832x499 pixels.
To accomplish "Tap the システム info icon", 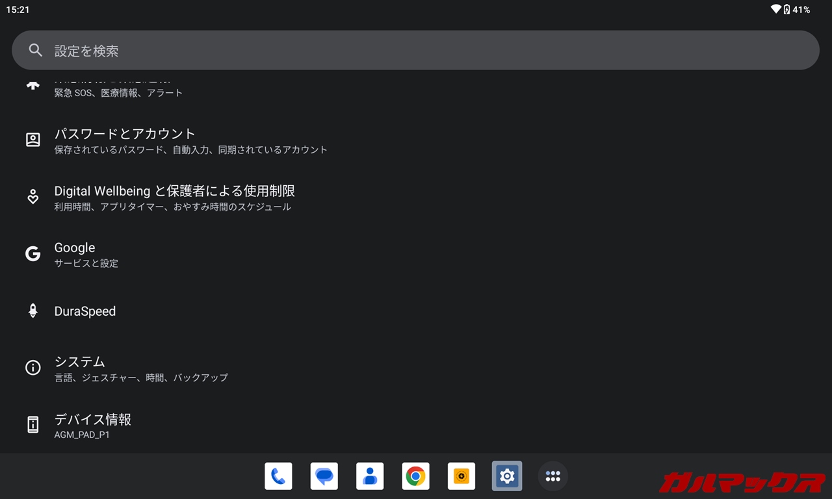I will [32, 368].
